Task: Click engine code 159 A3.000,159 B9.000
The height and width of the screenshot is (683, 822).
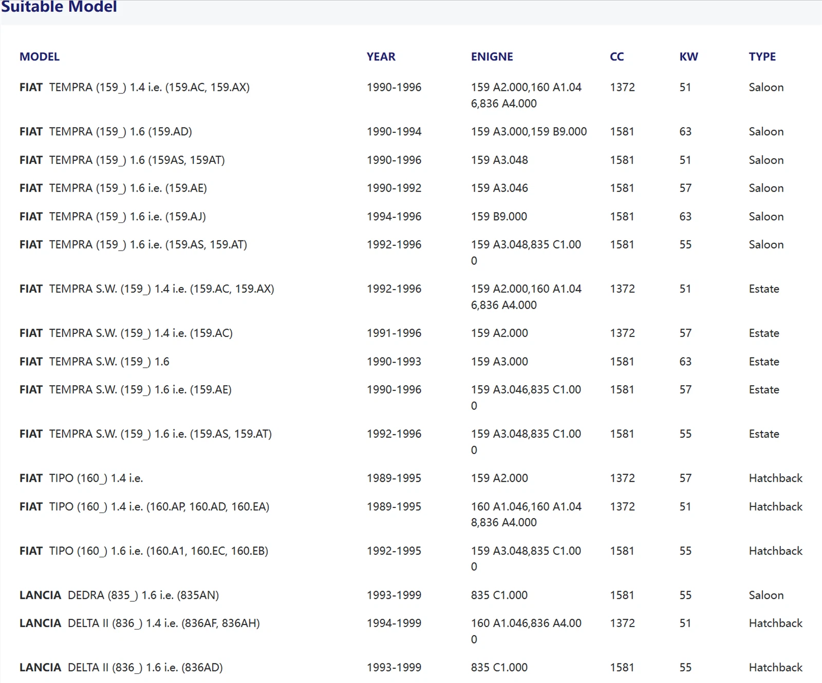Action: tap(529, 131)
